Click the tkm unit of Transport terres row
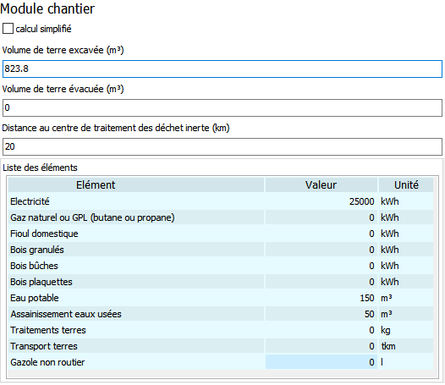 pyautogui.click(x=388, y=346)
